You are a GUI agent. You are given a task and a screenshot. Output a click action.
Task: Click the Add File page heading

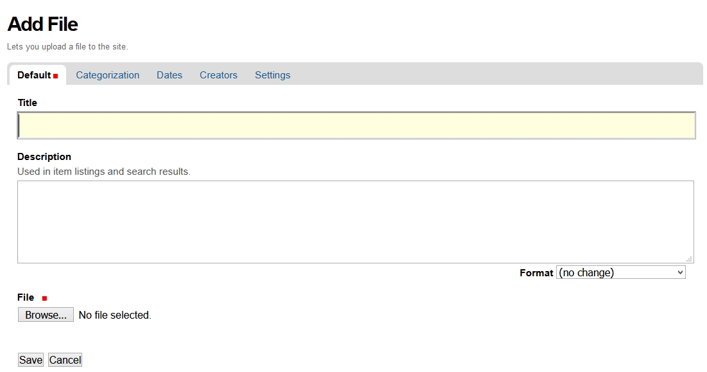[x=42, y=24]
